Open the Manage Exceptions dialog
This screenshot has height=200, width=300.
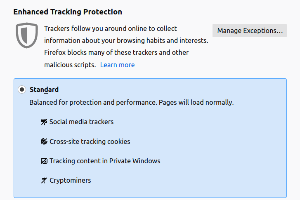(x=250, y=31)
